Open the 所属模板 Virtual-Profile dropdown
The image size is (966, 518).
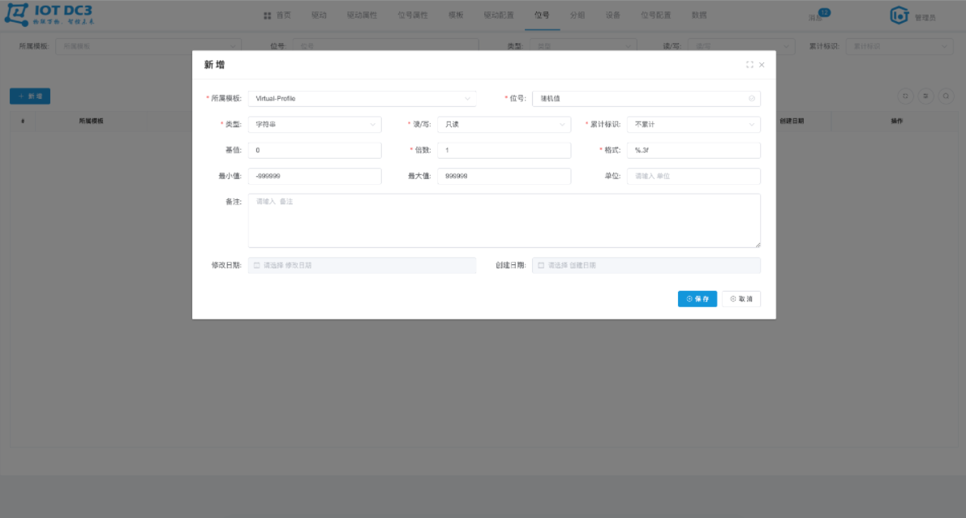[362, 99]
